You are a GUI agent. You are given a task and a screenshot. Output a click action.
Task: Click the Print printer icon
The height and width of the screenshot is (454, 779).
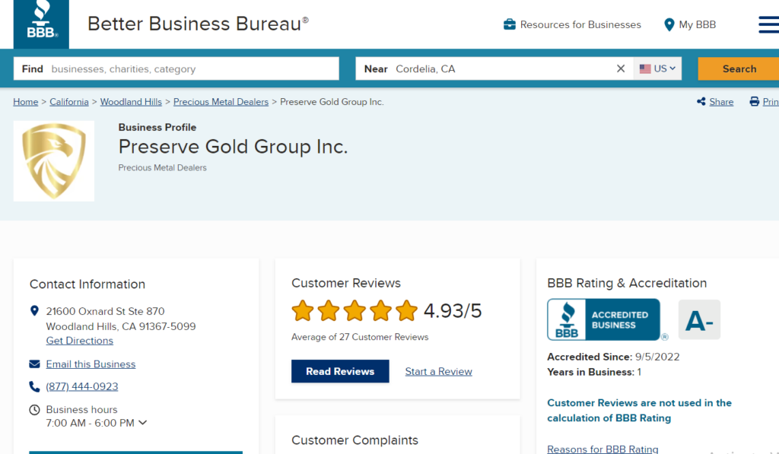[754, 101]
